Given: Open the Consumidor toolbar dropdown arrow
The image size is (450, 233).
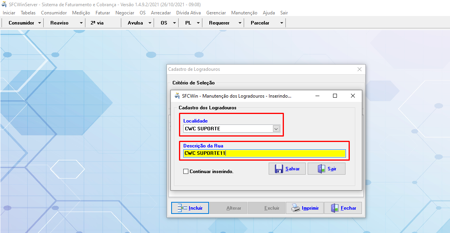Looking at the screenshot, I should coord(40,23).
